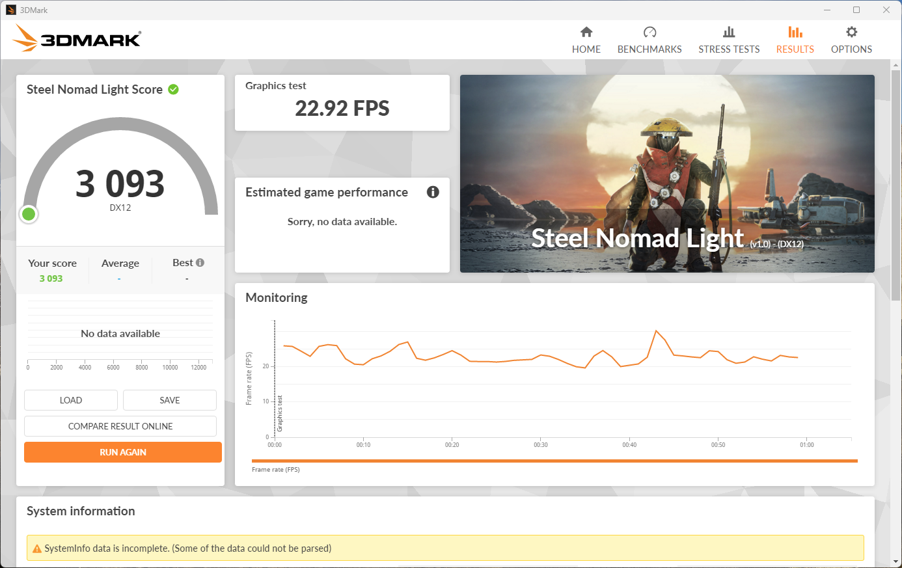Click the info icon next to Best
The height and width of the screenshot is (568, 902).
[x=200, y=263]
